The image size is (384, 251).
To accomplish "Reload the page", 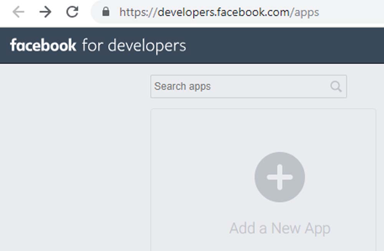I will tap(72, 12).
